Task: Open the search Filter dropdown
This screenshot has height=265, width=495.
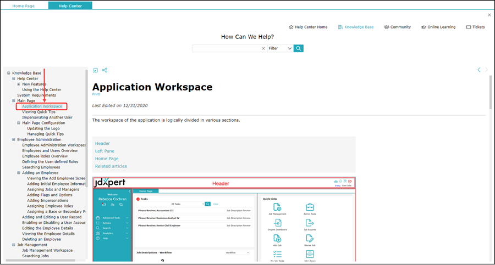Action: pyautogui.click(x=280, y=48)
